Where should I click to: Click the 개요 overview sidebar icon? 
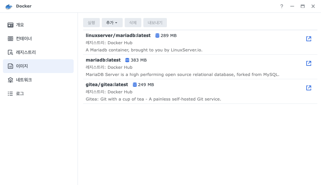tap(10, 25)
